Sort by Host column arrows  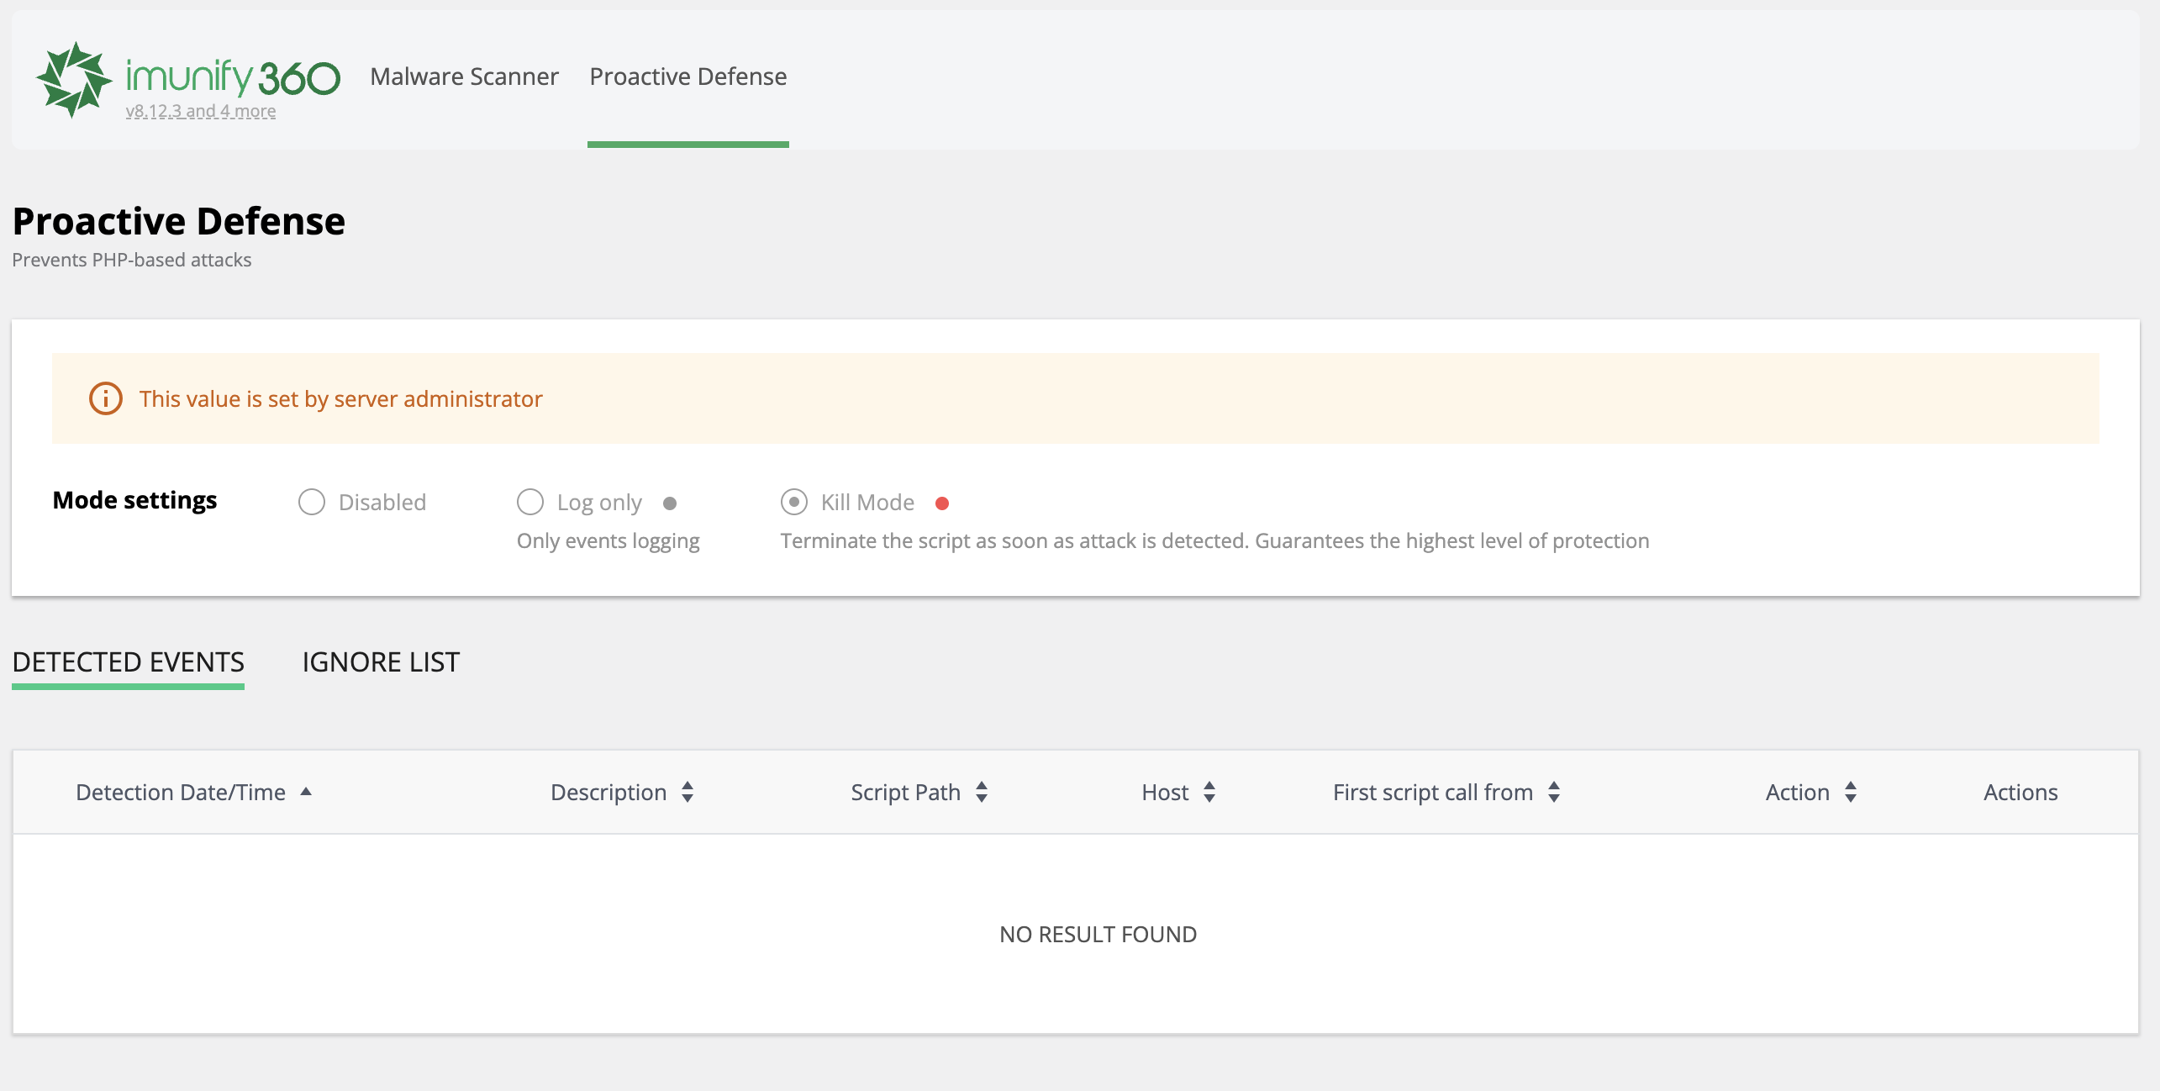point(1209,792)
